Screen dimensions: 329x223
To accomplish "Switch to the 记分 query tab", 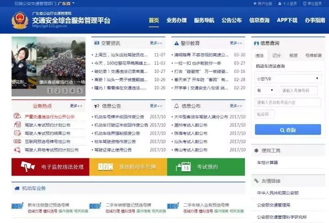I will click(276, 55).
